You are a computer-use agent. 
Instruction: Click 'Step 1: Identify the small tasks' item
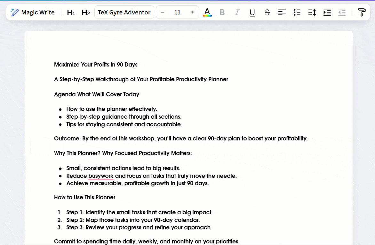[140, 212]
